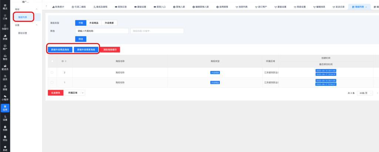Open the 小程序 sidebar item
Viewport: 379px width, 152px height.
[5, 98]
